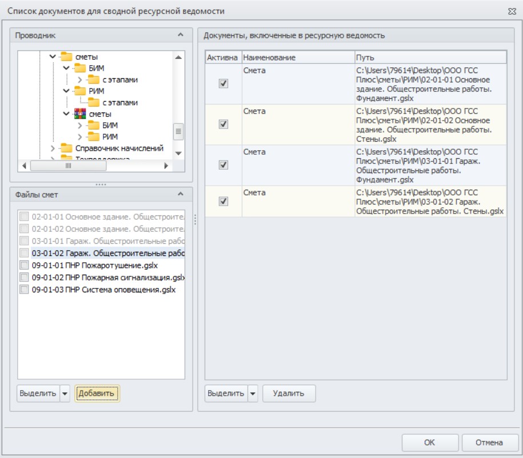Click the Добавить button

(x=97, y=393)
